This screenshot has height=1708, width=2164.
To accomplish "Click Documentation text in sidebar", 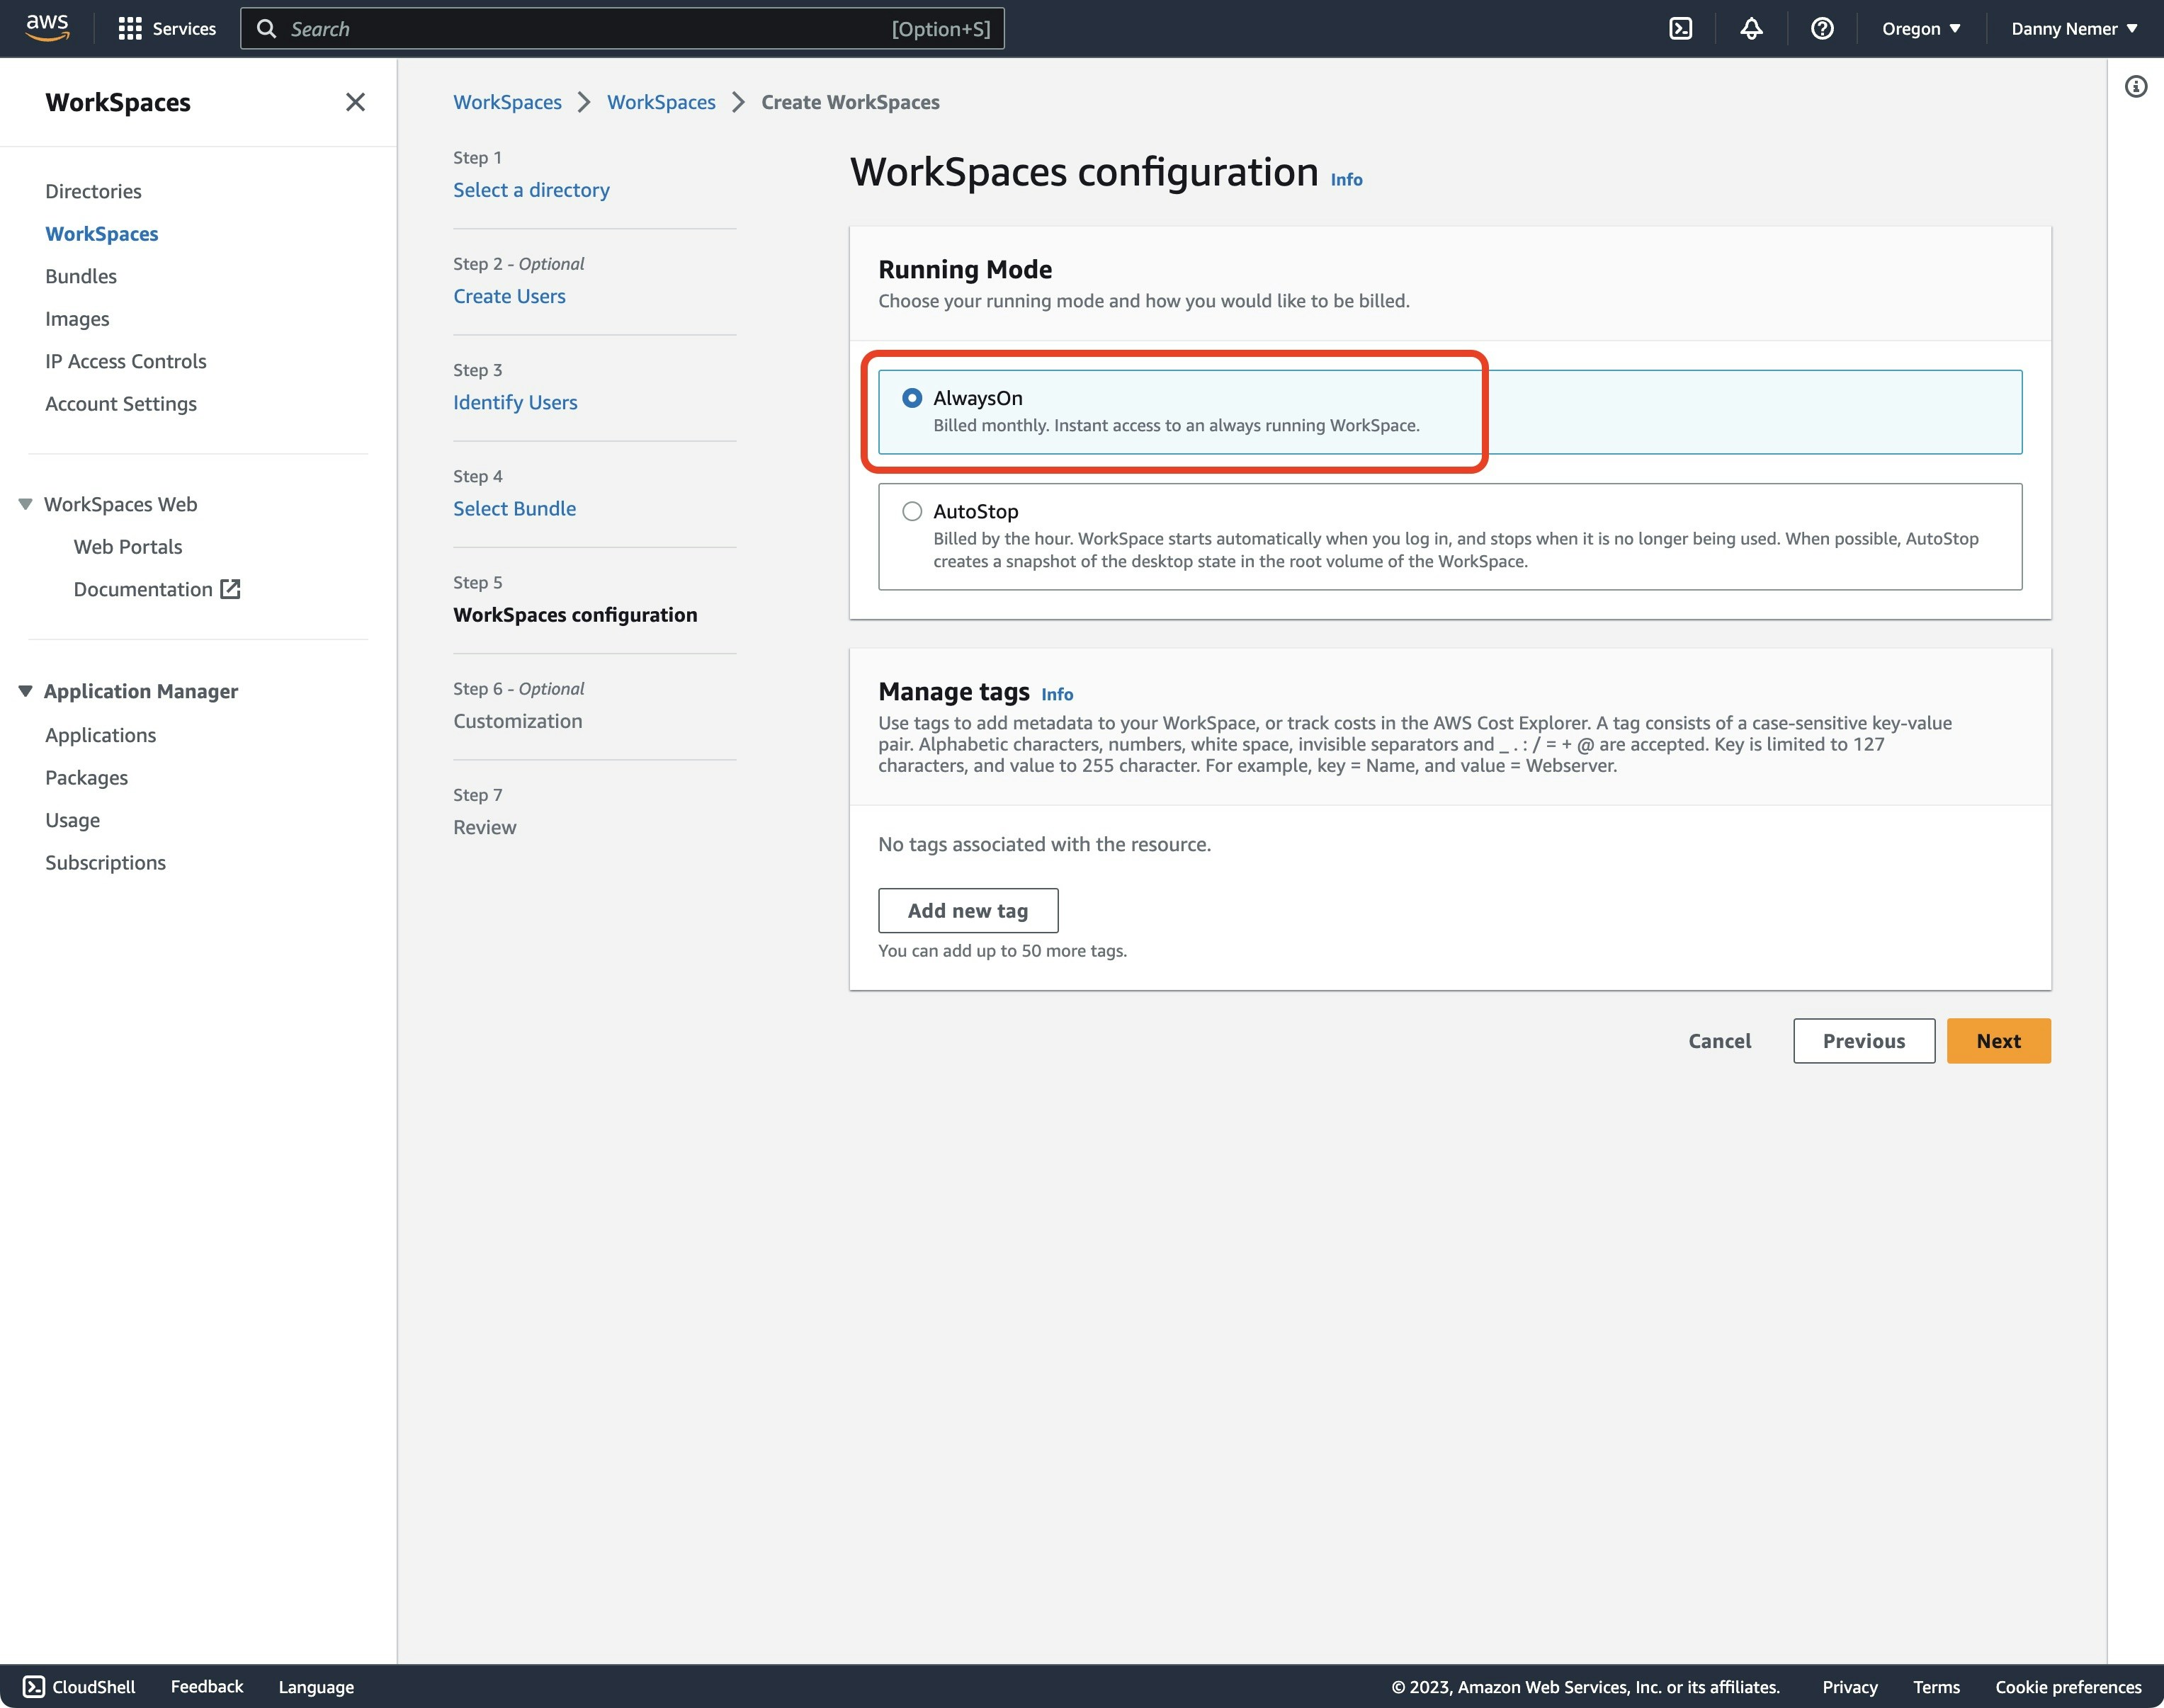I will point(143,589).
